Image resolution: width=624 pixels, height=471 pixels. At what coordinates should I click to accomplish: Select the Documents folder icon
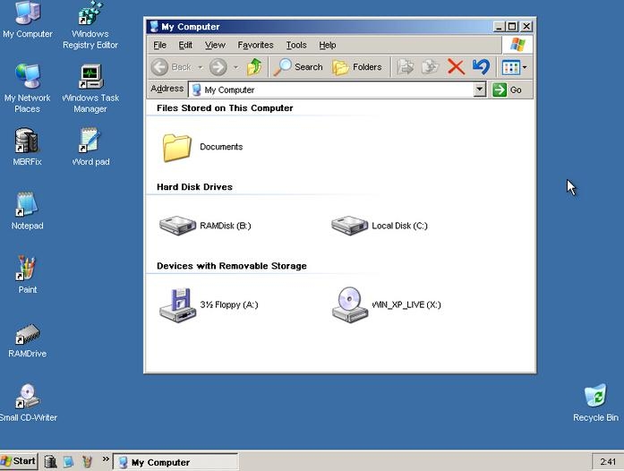point(176,148)
